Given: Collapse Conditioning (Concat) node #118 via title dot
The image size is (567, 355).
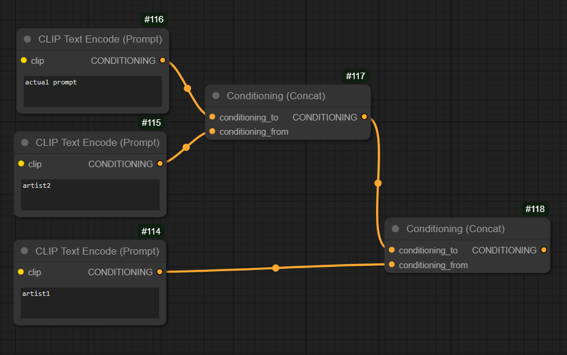Looking at the screenshot, I should 395,229.
